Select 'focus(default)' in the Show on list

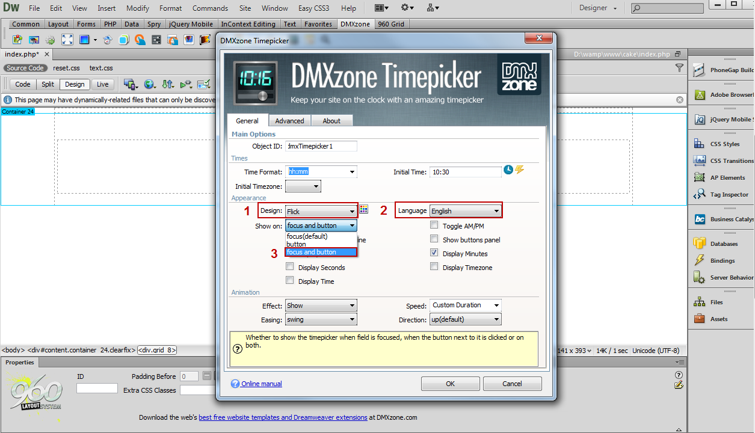pyautogui.click(x=321, y=236)
